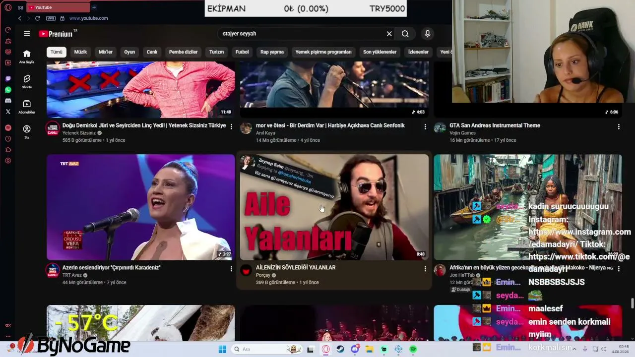The width and height of the screenshot is (635, 357).
Task: Open the GTA San Andreas Instrumental Theme title
Action: tap(495, 125)
